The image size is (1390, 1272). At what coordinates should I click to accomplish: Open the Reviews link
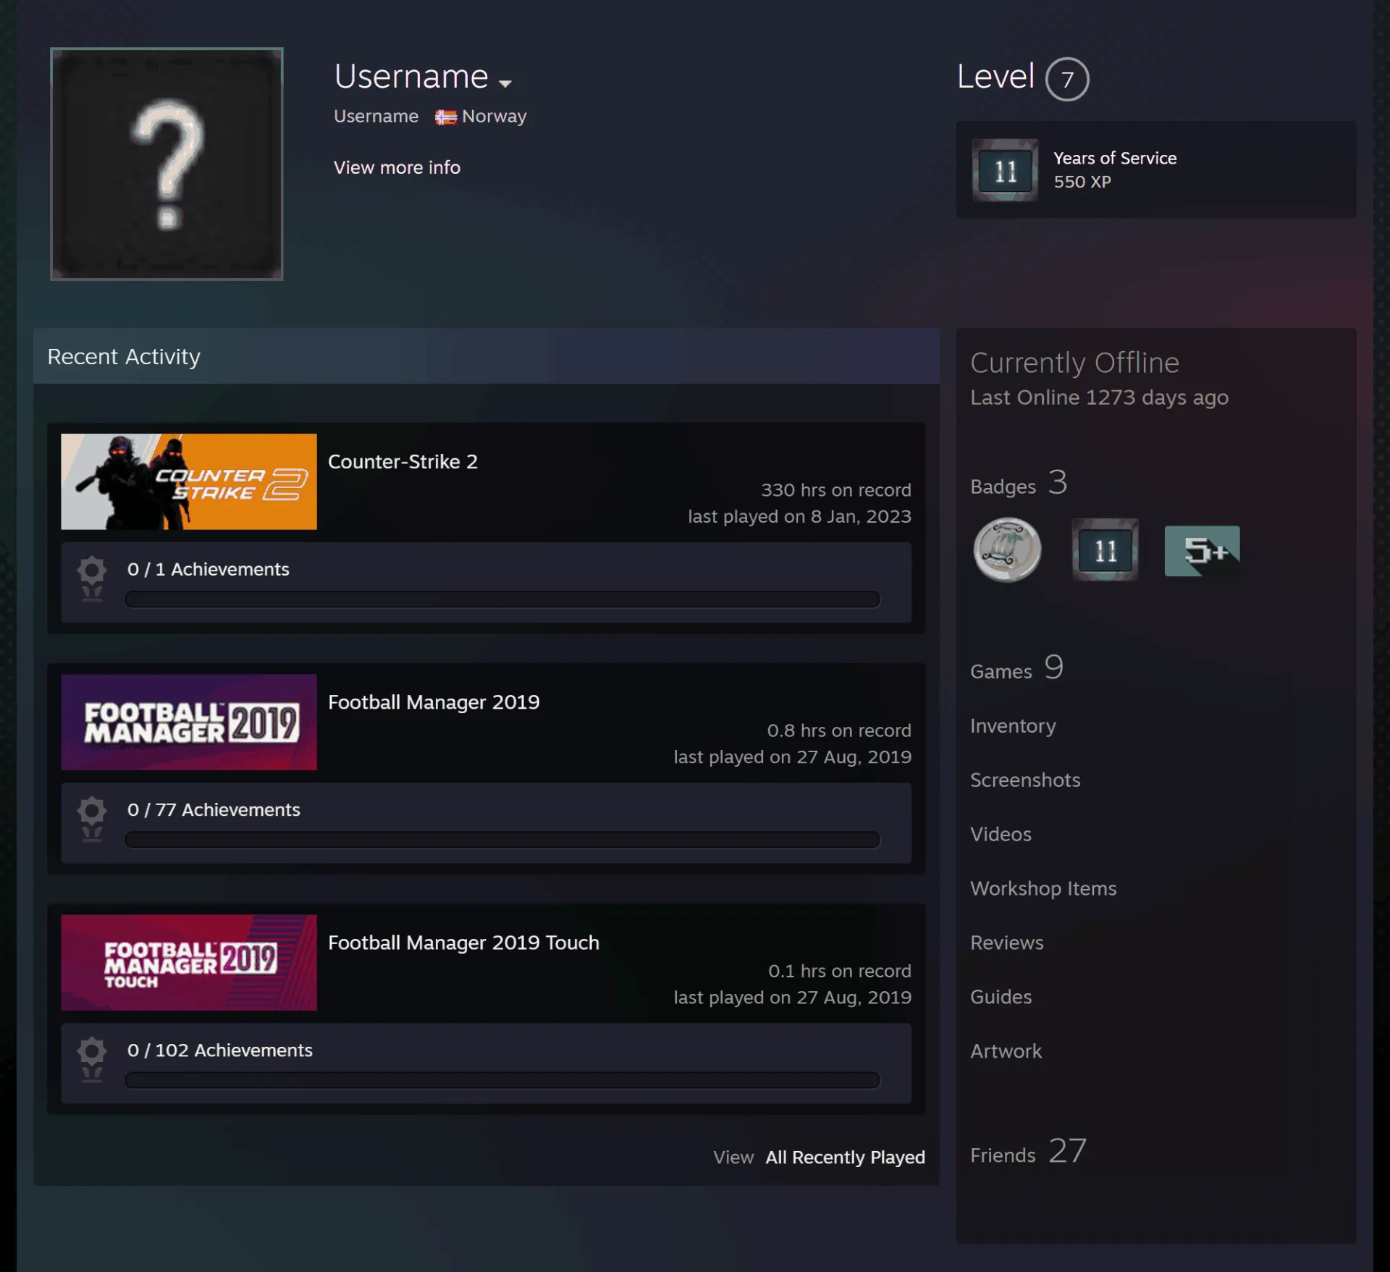tap(1006, 943)
